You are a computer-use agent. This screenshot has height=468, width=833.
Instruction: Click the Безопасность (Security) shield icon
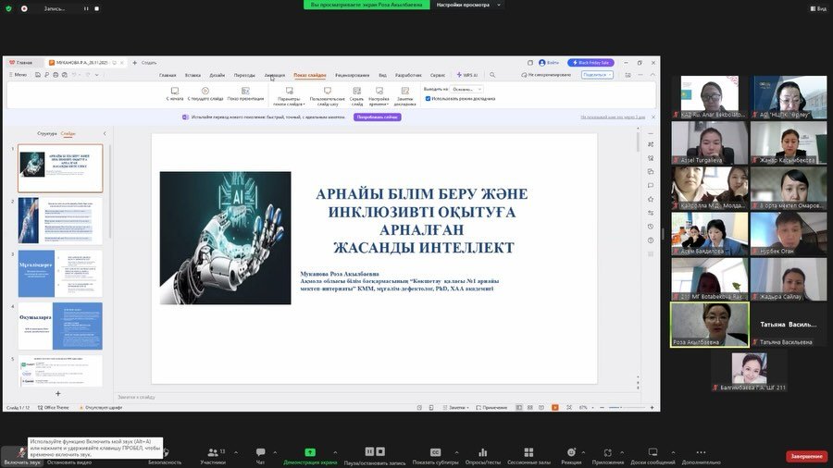165,452
